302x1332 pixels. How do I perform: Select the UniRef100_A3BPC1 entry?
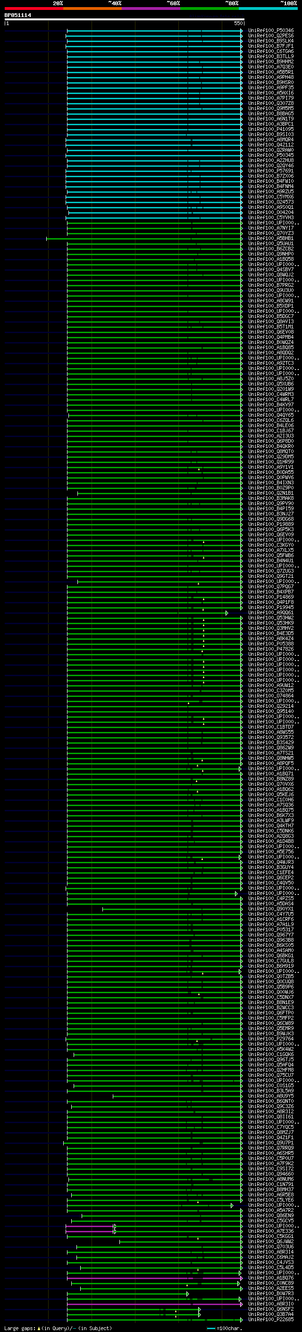[x=270, y=124]
